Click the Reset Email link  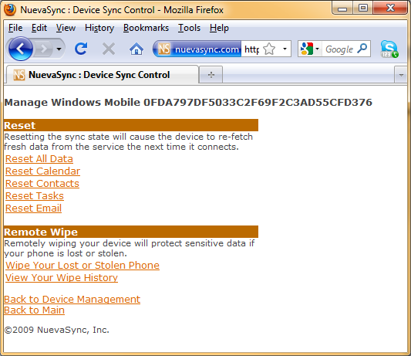[x=34, y=209]
